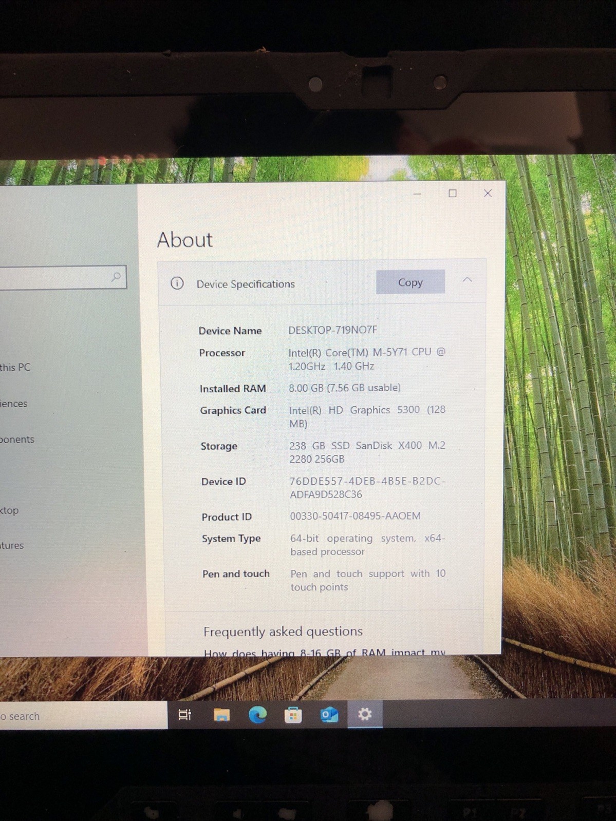The width and height of the screenshot is (616, 821).
Task: Select the sidebar item ending in 'tures'
Action: tap(12, 545)
